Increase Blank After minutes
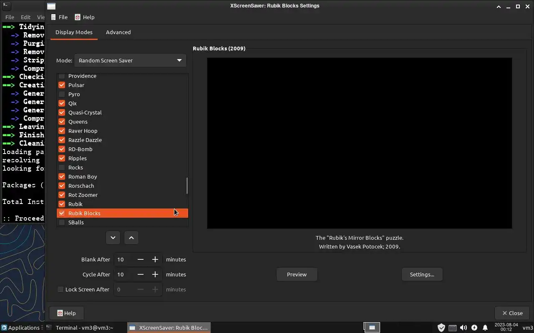 click(155, 259)
